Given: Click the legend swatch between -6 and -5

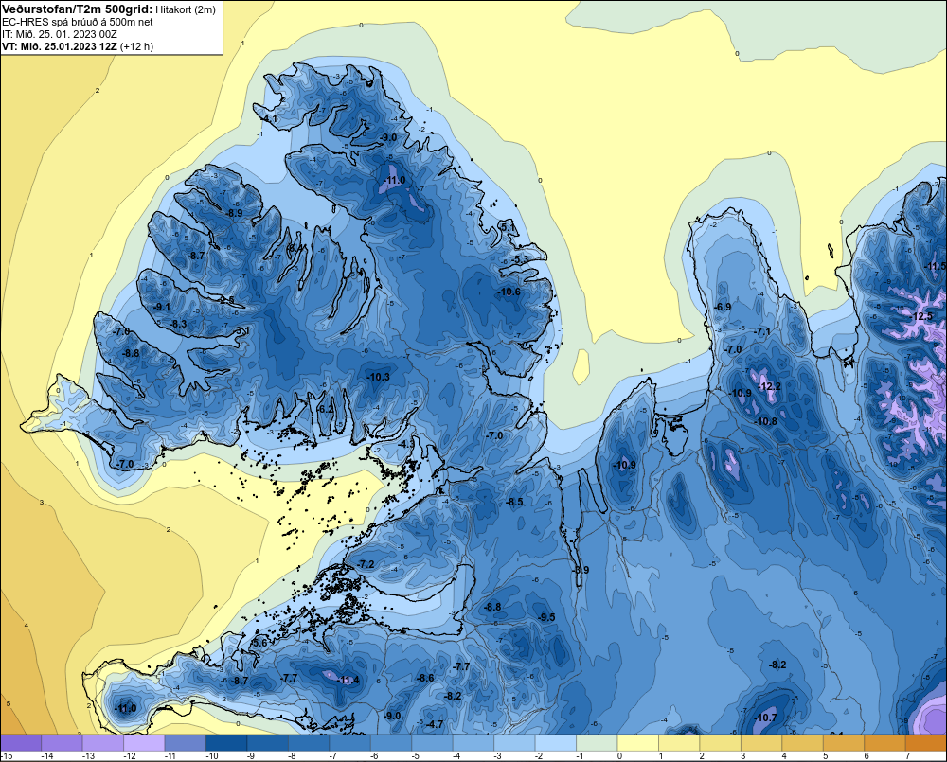Looking at the screenshot, I should [x=391, y=743].
